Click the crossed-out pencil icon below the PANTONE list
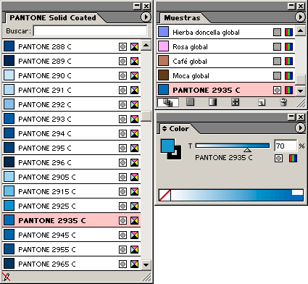The height and width of the screenshot is (284, 308). [6, 277]
